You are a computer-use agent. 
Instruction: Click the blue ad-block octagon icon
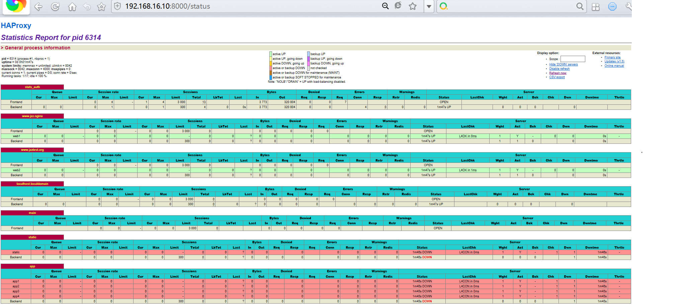coord(612,6)
